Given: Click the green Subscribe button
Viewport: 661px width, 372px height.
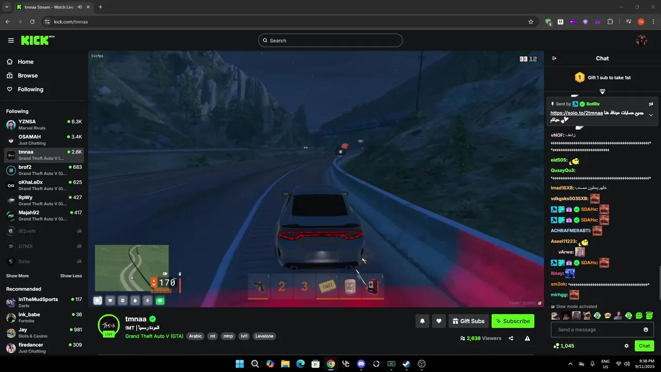Looking at the screenshot, I should (513, 321).
